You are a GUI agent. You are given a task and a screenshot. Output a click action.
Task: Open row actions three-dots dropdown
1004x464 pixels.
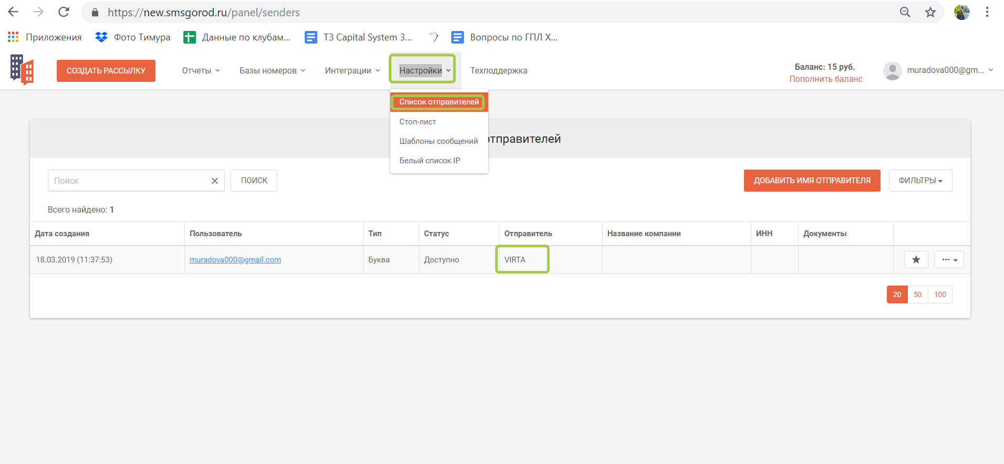949,260
